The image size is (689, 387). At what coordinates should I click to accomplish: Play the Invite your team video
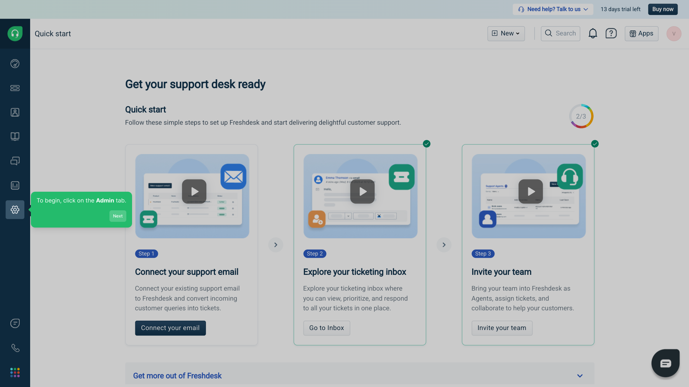(530, 191)
